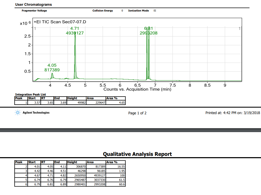Click the Collision Energy label
The width and height of the screenshot is (261, 195).
click(x=103, y=11)
